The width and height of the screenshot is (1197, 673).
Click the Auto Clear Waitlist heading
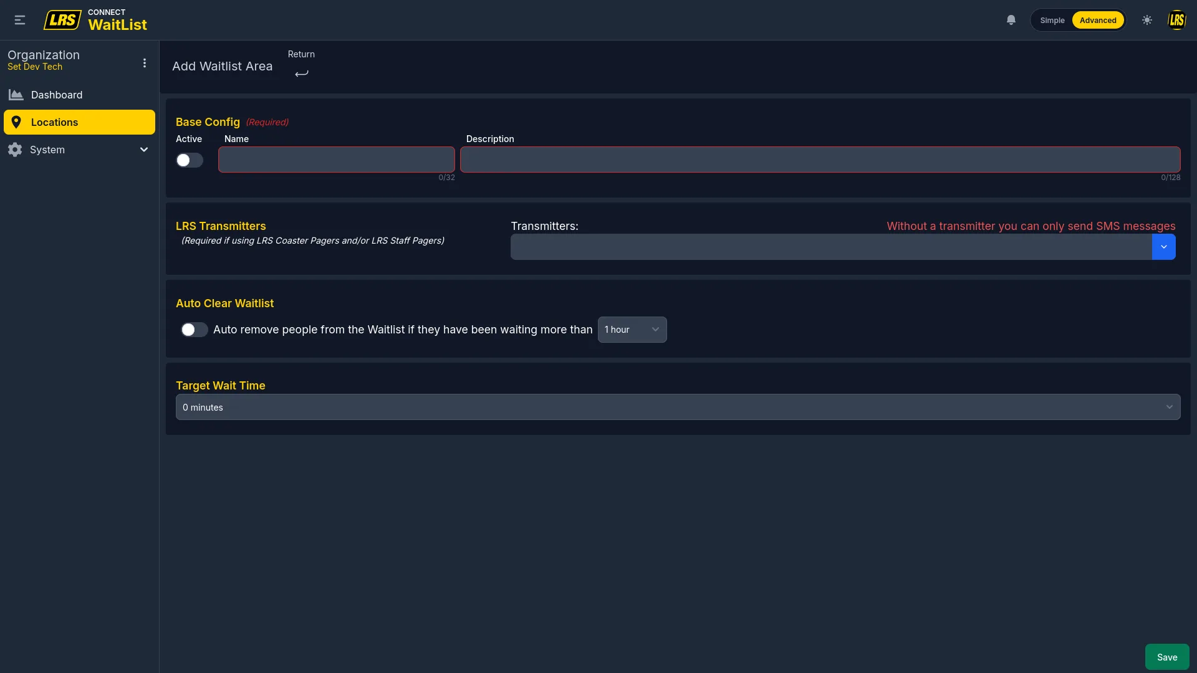pyautogui.click(x=224, y=303)
